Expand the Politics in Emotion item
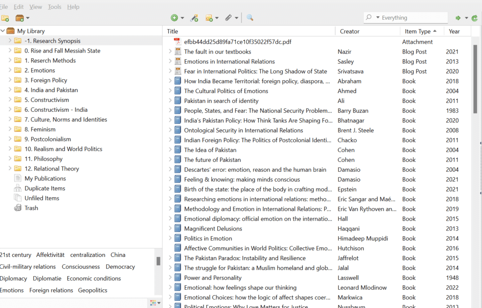Screen dimensions: 482x308 click(170, 239)
